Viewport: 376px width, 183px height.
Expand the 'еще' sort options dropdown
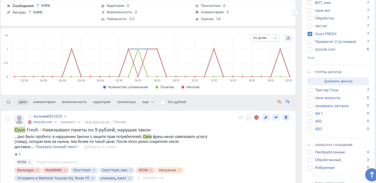click(x=148, y=102)
